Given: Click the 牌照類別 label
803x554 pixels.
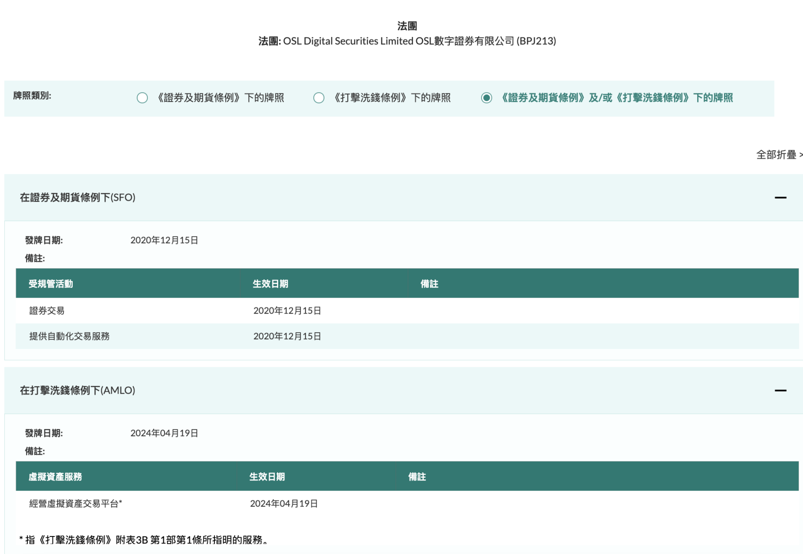Looking at the screenshot, I should (32, 96).
